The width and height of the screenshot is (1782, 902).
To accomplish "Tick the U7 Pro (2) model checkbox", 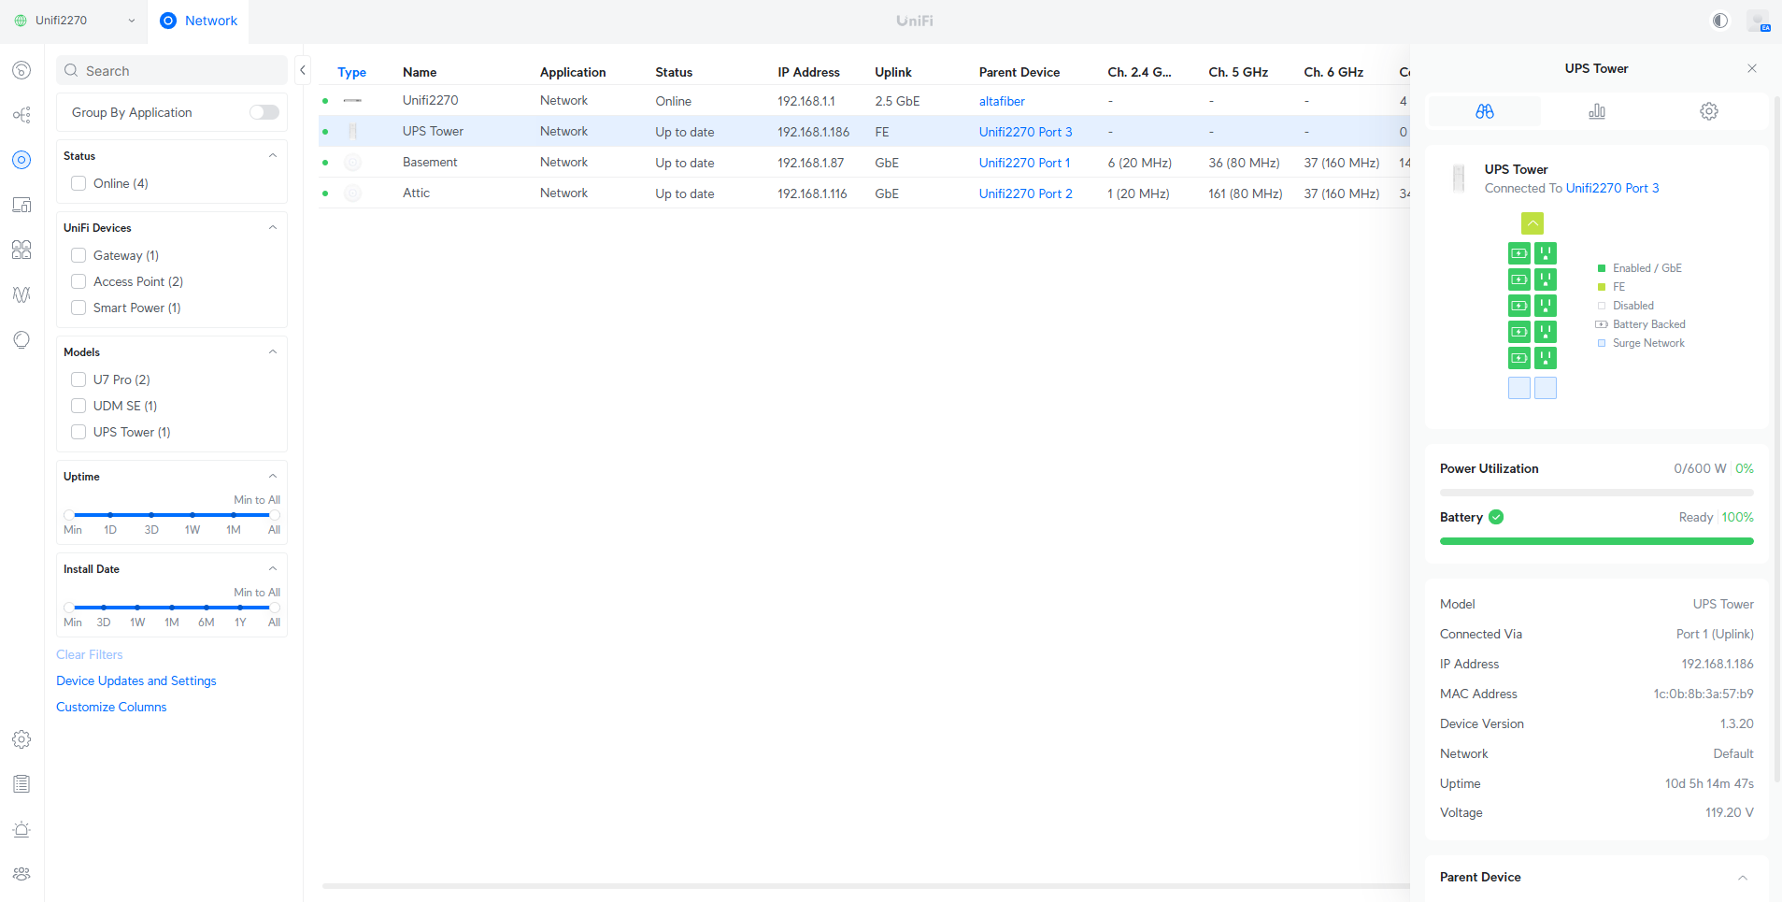I will [78, 379].
